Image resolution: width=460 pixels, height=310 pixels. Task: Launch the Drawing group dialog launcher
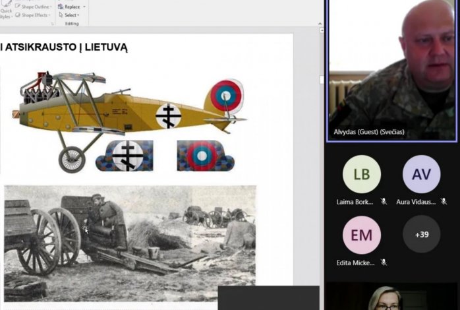[53, 24]
